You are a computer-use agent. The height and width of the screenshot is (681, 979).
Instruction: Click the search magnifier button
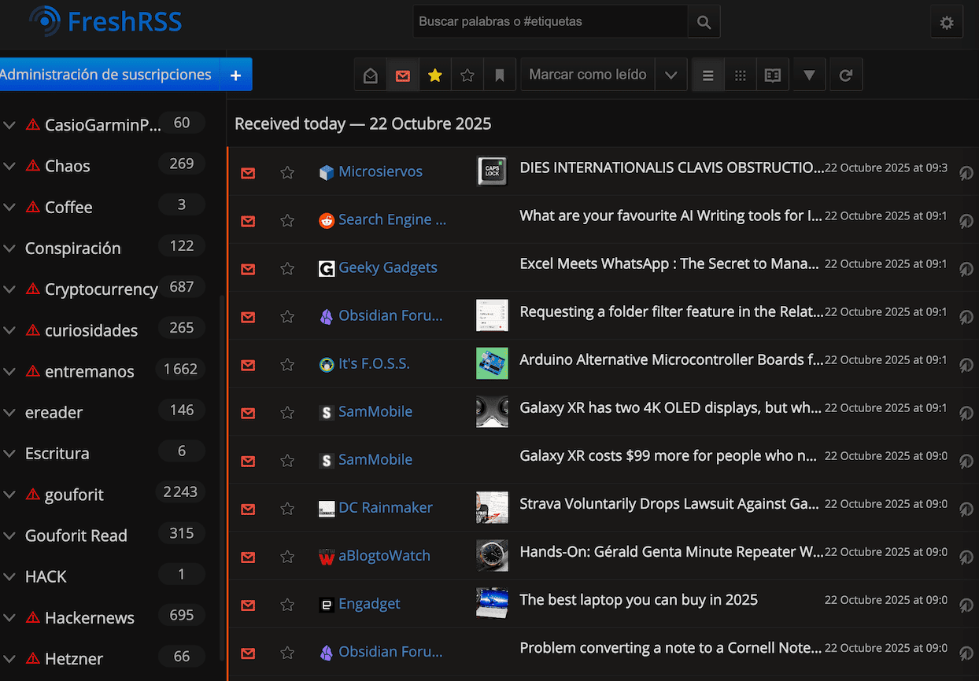[x=704, y=22]
